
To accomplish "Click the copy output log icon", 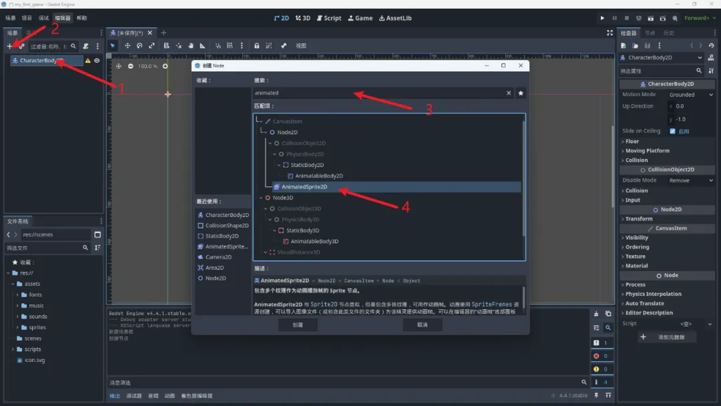I will 608,314.
